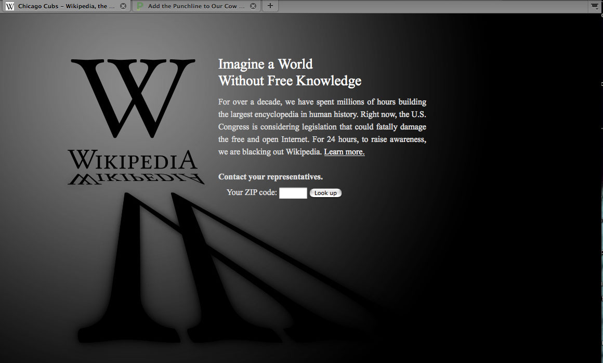603x363 pixels.
Task: Switch to the Add the Punchline tab
Action: 196,6
